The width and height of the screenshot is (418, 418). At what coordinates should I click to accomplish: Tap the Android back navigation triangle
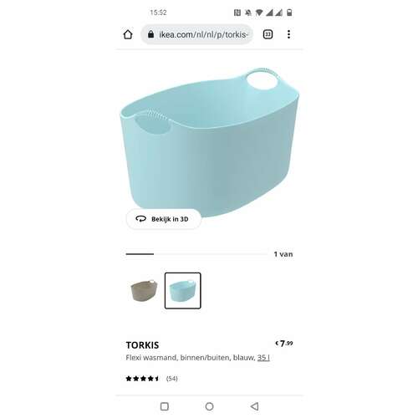pos(254,406)
